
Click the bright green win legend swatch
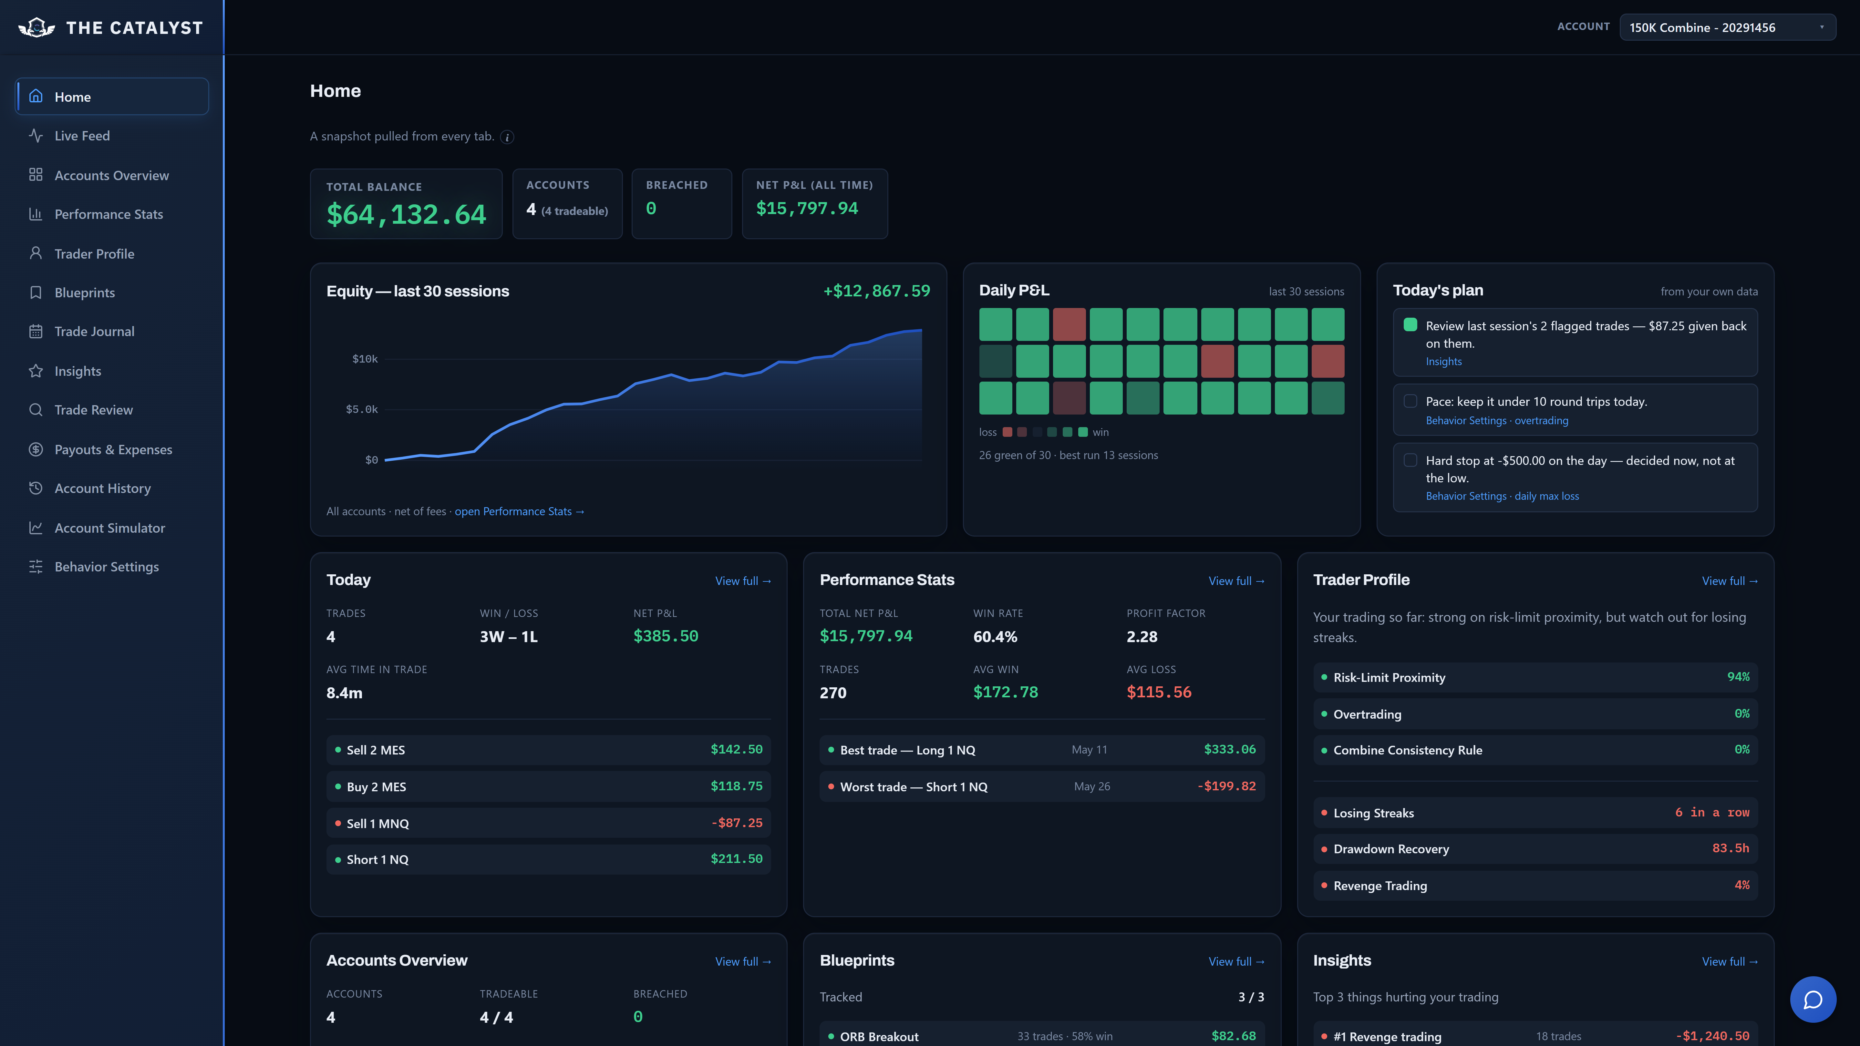pos(1082,432)
